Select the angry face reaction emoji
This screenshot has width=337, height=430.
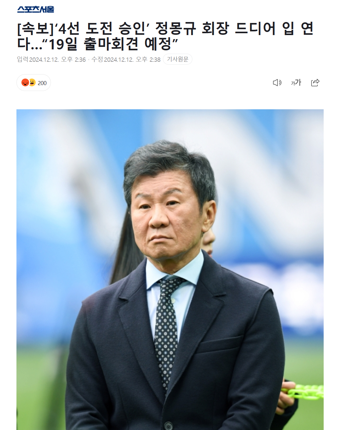click(x=25, y=83)
